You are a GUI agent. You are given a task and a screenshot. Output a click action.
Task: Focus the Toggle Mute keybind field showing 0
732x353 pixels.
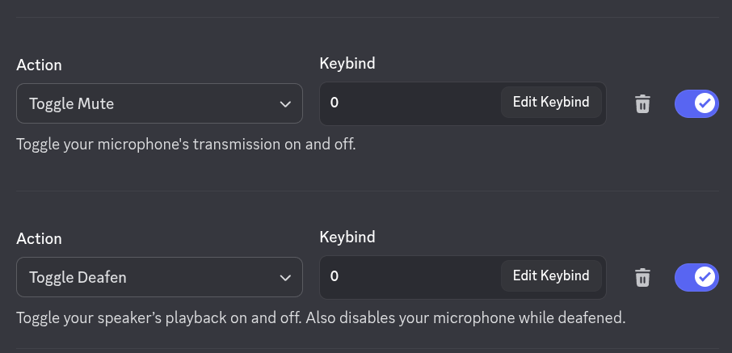click(x=408, y=103)
